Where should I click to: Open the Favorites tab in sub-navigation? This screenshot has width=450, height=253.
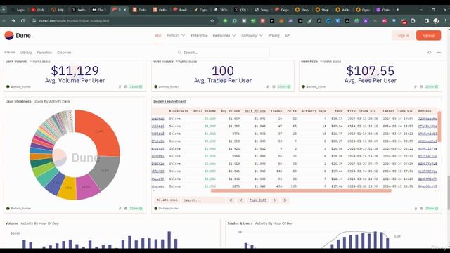44,53
